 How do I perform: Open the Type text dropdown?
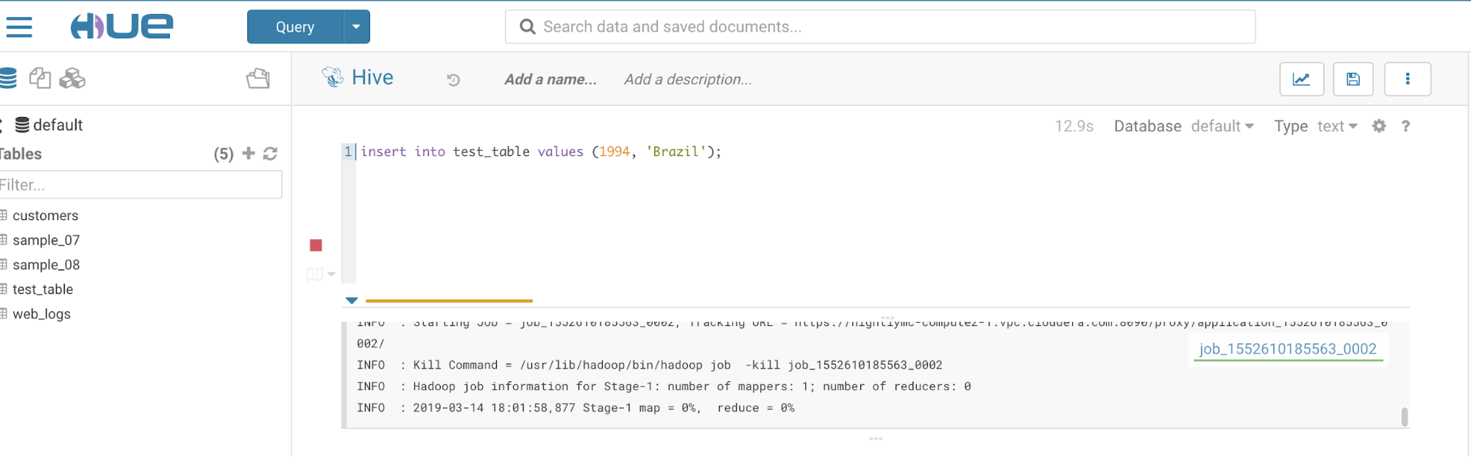click(1336, 126)
